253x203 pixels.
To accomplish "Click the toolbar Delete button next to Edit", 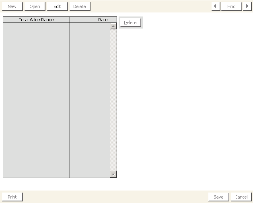I will coord(80,6).
